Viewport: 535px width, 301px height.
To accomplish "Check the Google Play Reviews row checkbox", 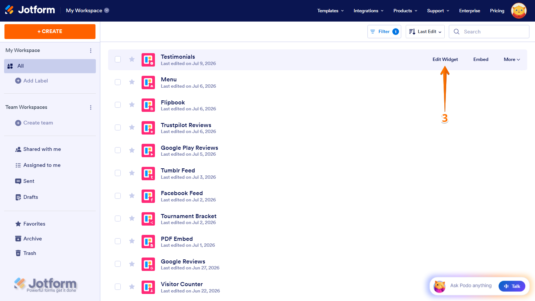I will [x=118, y=150].
